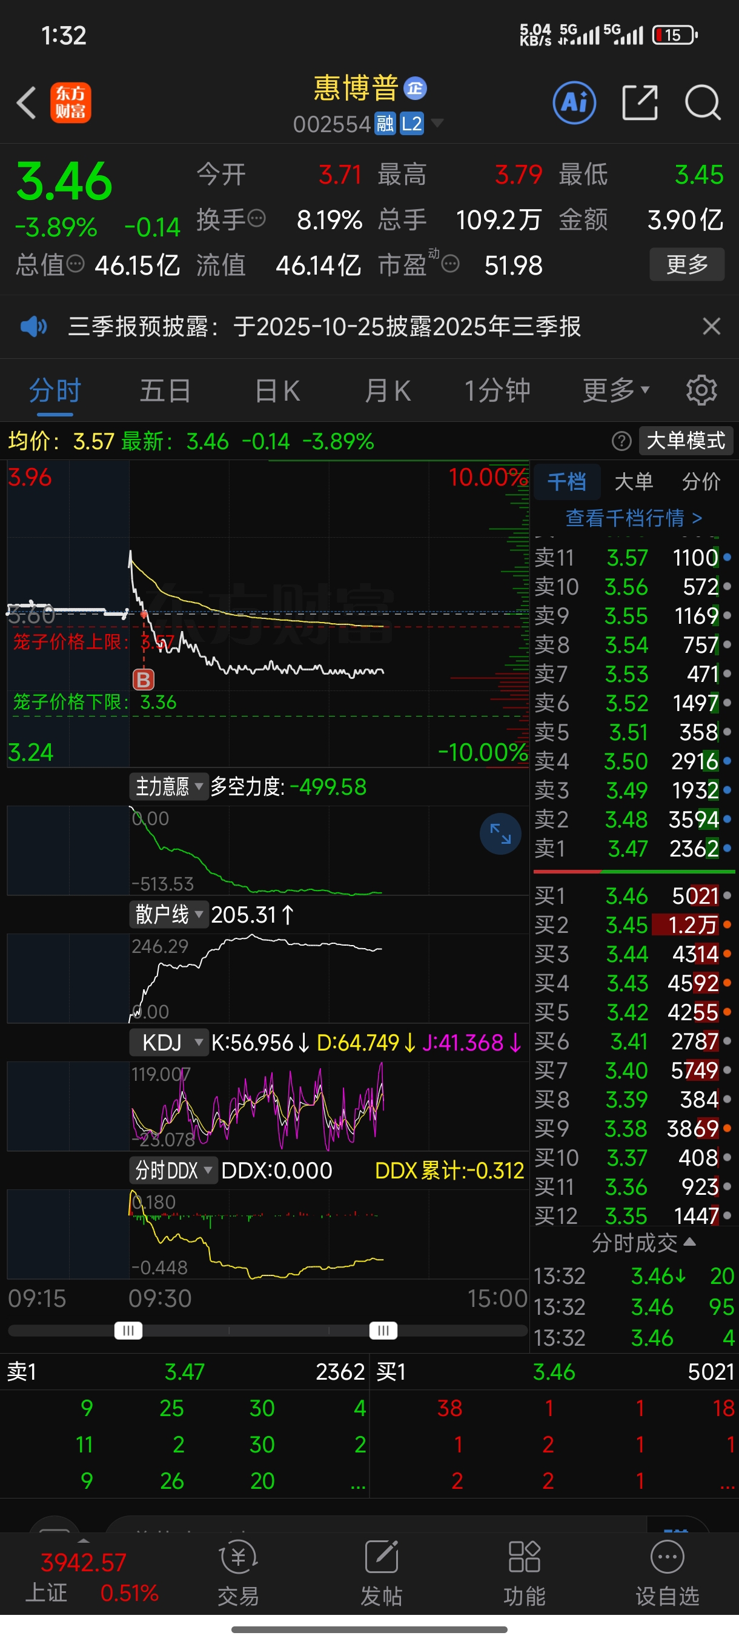Tap the 融 margin badge
The height and width of the screenshot is (1644, 739).
385,123
